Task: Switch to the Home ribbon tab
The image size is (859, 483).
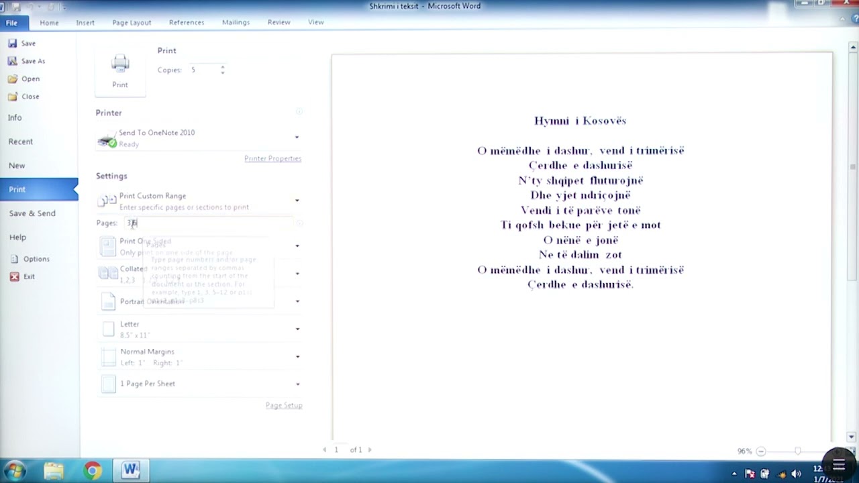Action: point(49,22)
